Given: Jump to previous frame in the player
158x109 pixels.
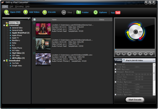Looking at the screenshot, I should (151, 54).
